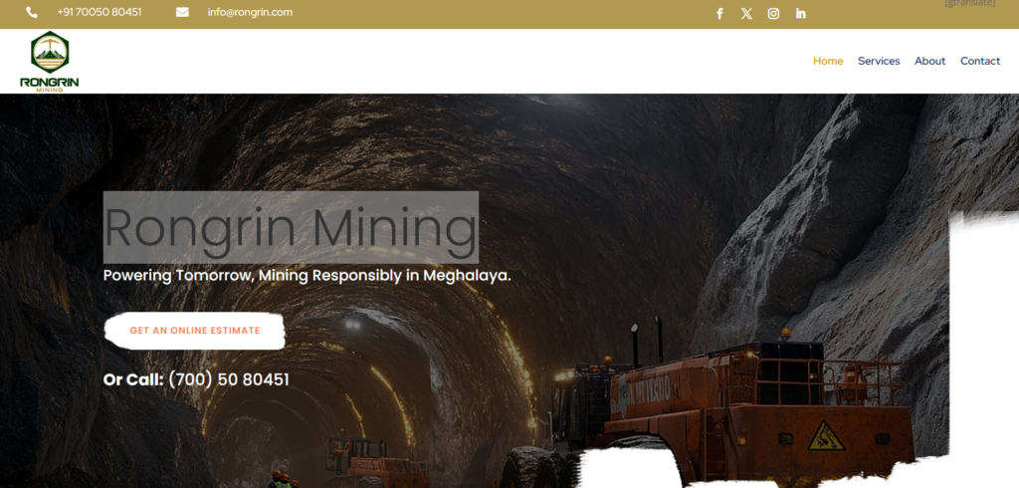
Task: Click the (700) 50 80451 call number
Action: tap(229, 379)
